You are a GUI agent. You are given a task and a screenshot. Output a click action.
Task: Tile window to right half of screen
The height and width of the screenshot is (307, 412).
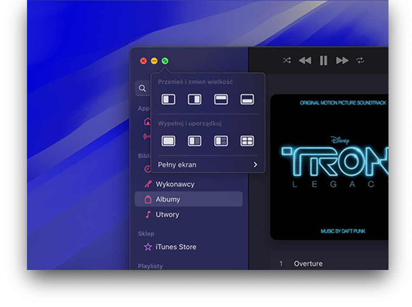194,100
